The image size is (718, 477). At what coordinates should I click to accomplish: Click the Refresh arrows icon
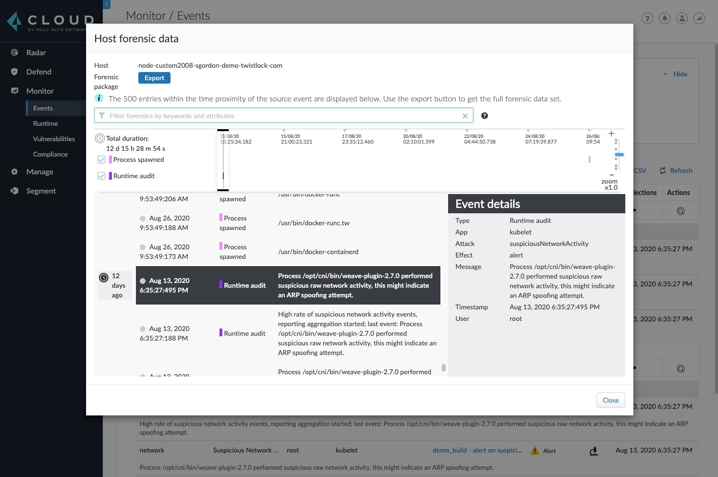coord(663,171)
